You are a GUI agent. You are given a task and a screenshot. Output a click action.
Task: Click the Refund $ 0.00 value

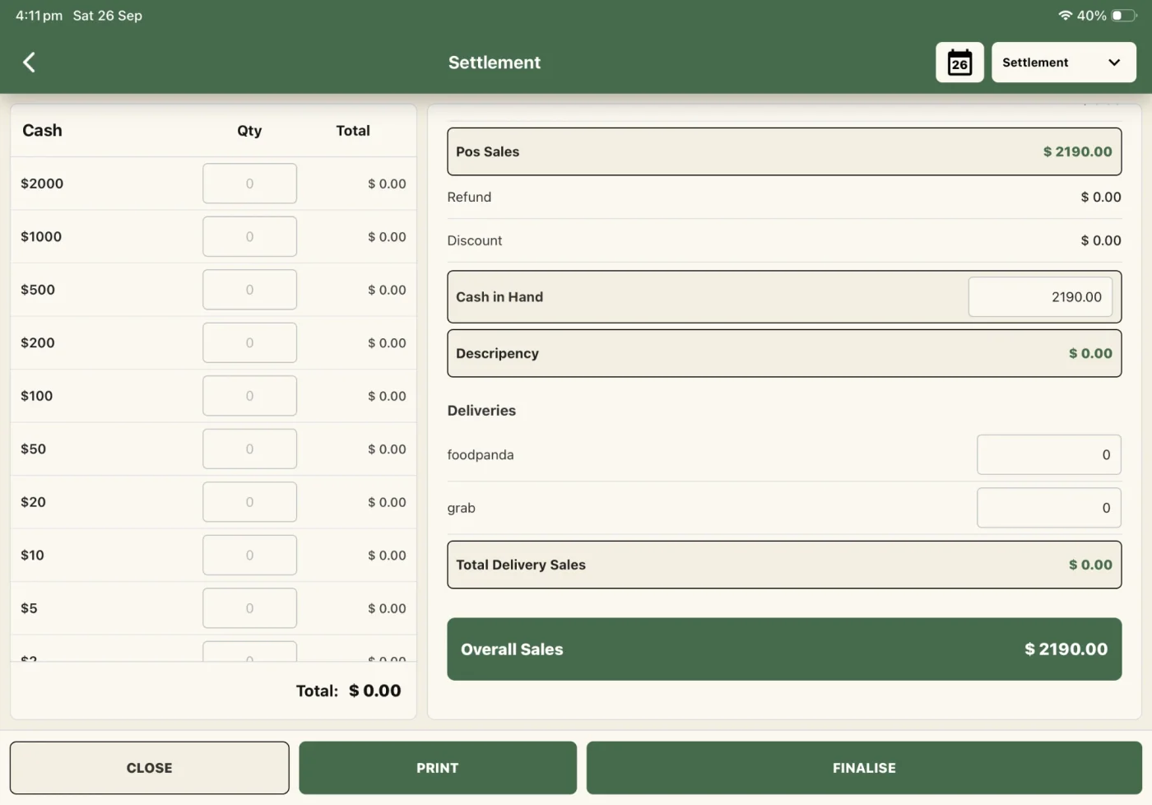coord(1101,198)
